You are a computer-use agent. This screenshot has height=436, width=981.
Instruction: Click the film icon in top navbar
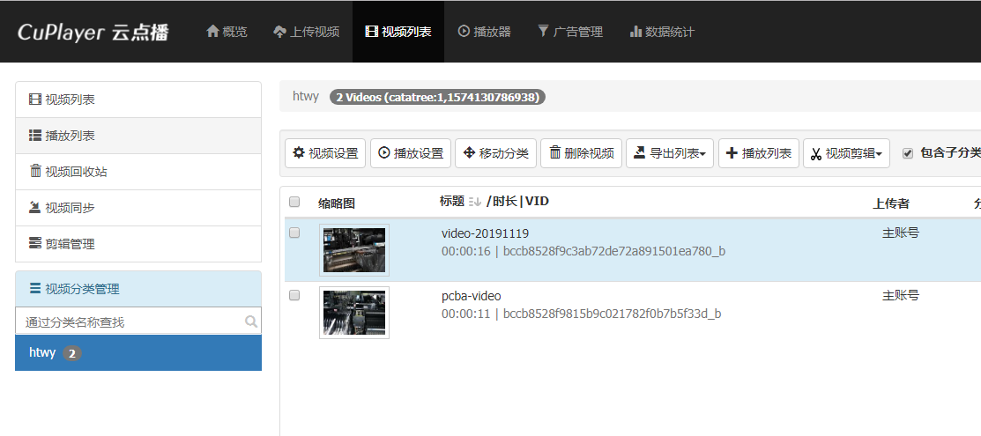click(x=372, y=32)
